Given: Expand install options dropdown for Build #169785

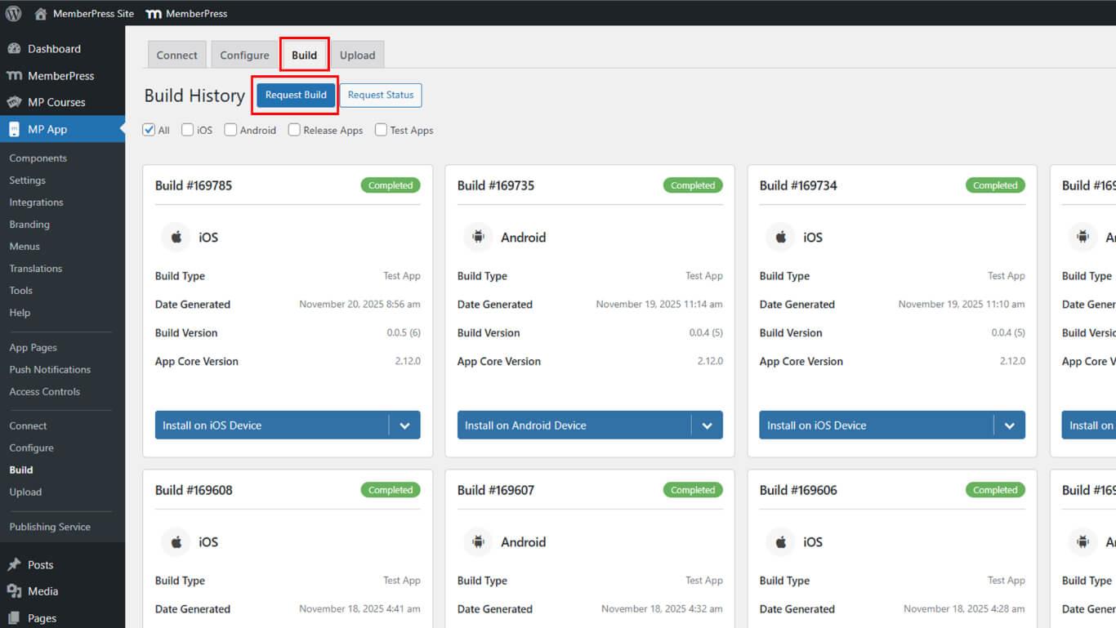Looking at the screenshot, I should 404,425.
